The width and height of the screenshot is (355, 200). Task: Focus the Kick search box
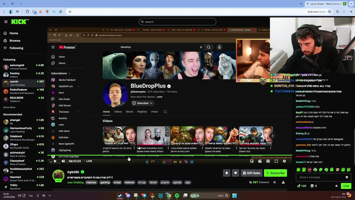[177, 22]
